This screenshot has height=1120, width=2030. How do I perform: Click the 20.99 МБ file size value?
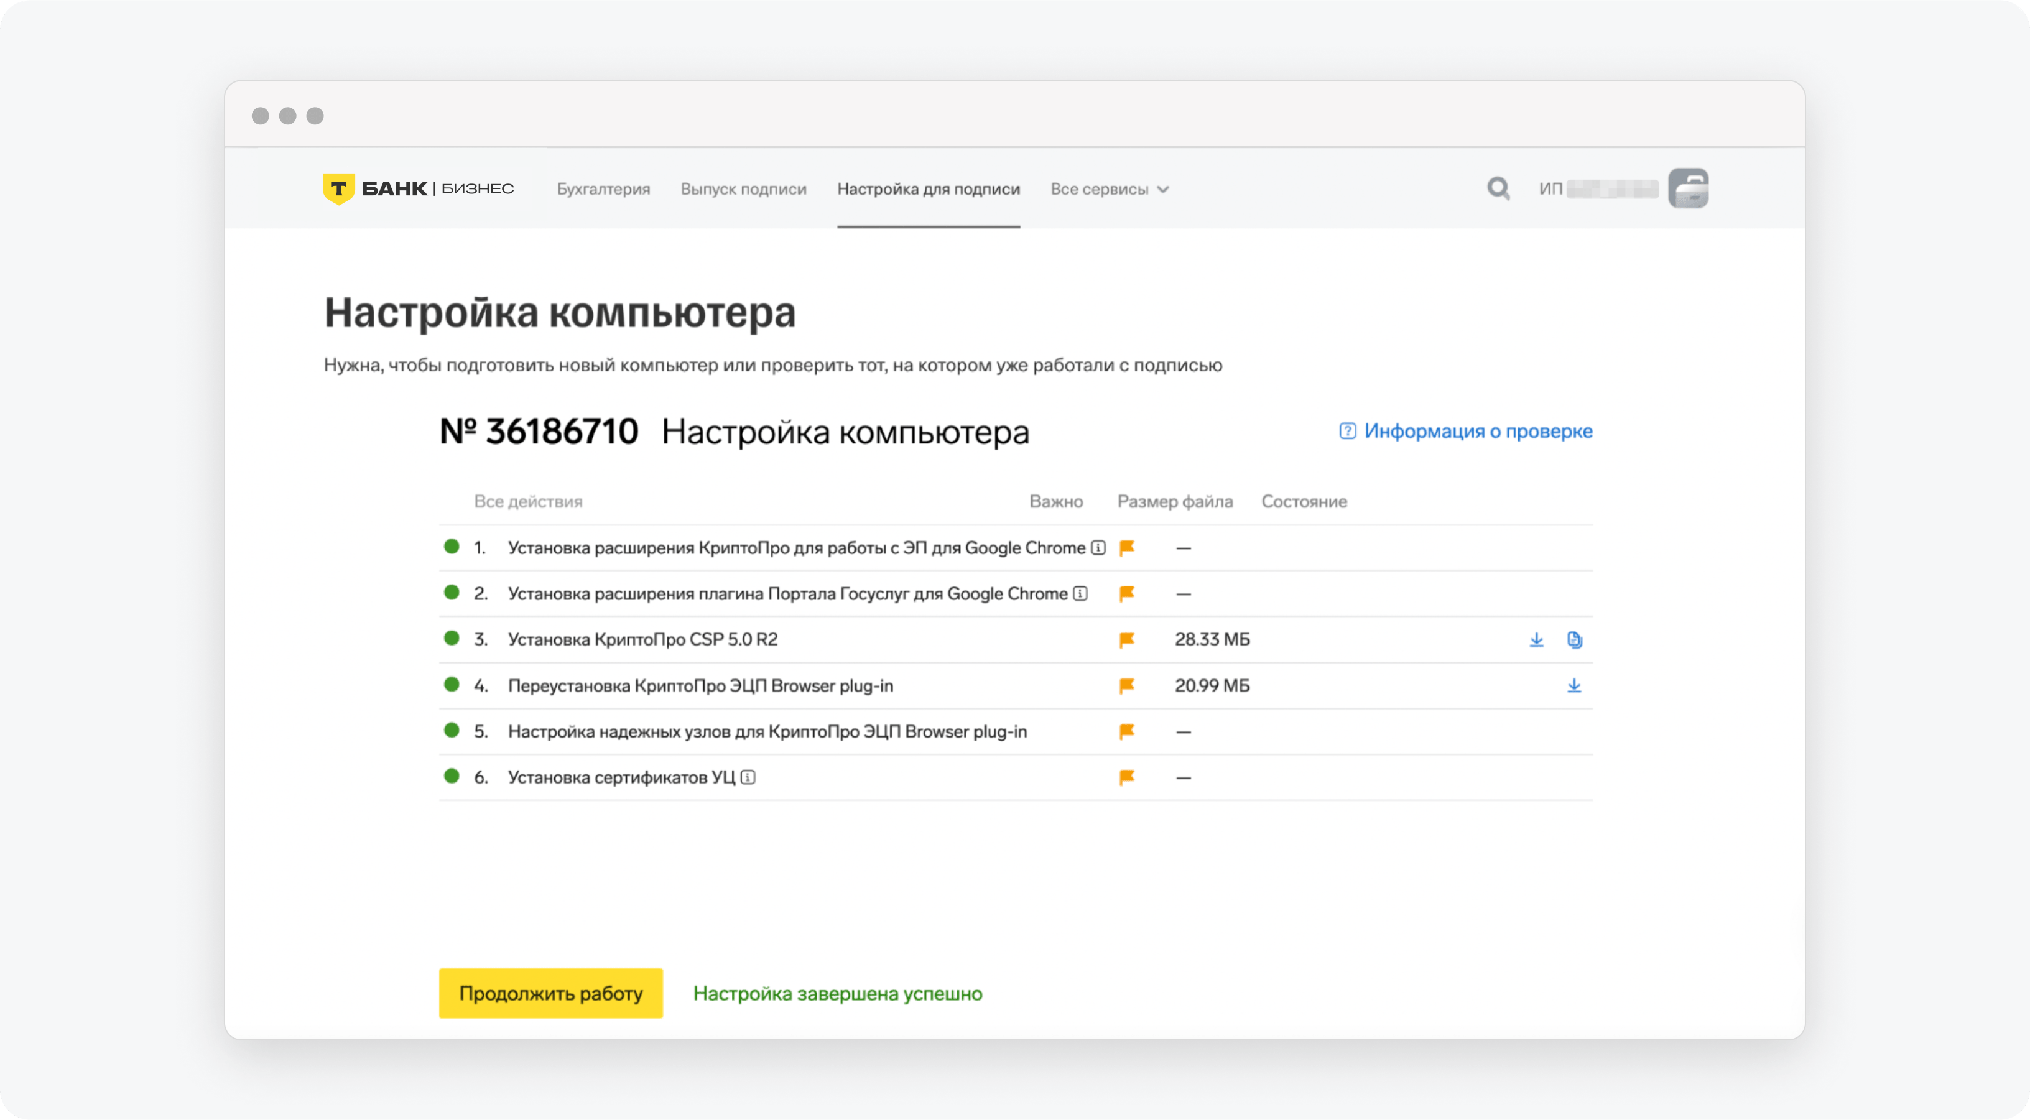1212,686
